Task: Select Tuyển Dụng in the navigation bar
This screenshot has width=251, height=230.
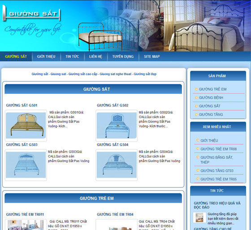Action: (123, 56)
